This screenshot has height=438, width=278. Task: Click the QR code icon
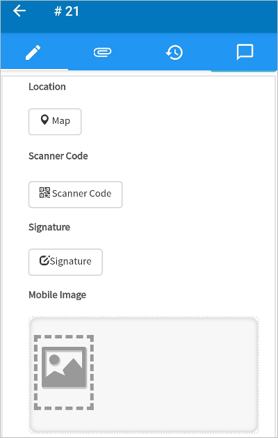pyautogui.click(x=44, y=193)
